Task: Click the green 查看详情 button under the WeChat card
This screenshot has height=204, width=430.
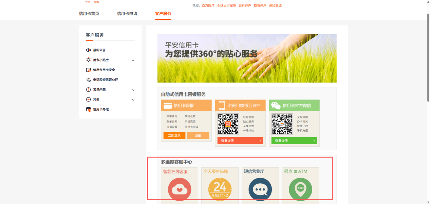Action: click(x=294, y=141)
